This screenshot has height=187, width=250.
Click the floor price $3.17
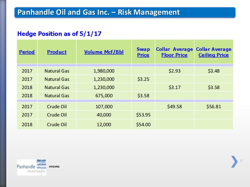pos(175,88)
